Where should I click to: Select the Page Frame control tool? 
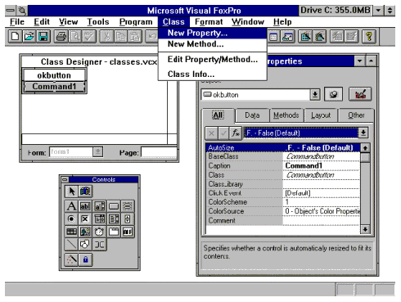click(x=114, y=232)
